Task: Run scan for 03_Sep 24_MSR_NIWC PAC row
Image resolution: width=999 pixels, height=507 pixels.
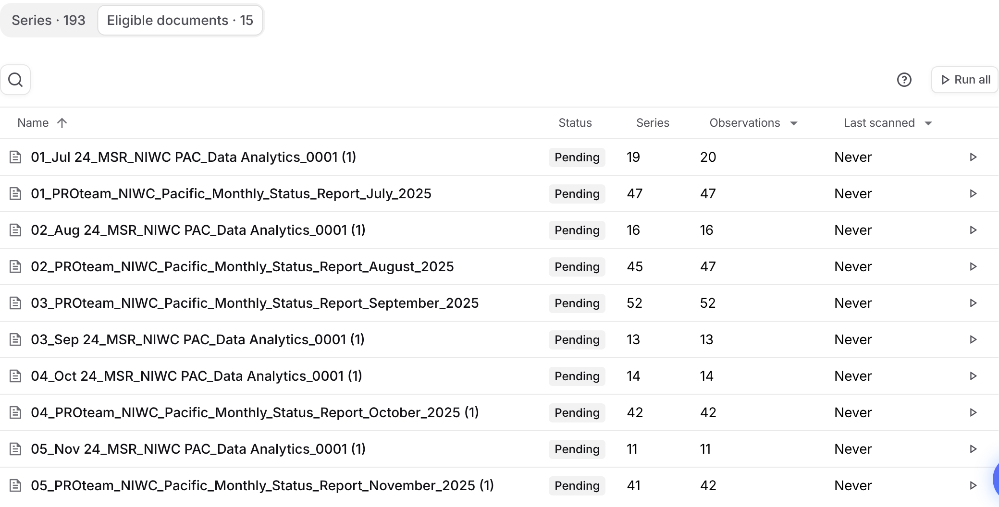Action: pyautogui.click(x=973, y=339)
